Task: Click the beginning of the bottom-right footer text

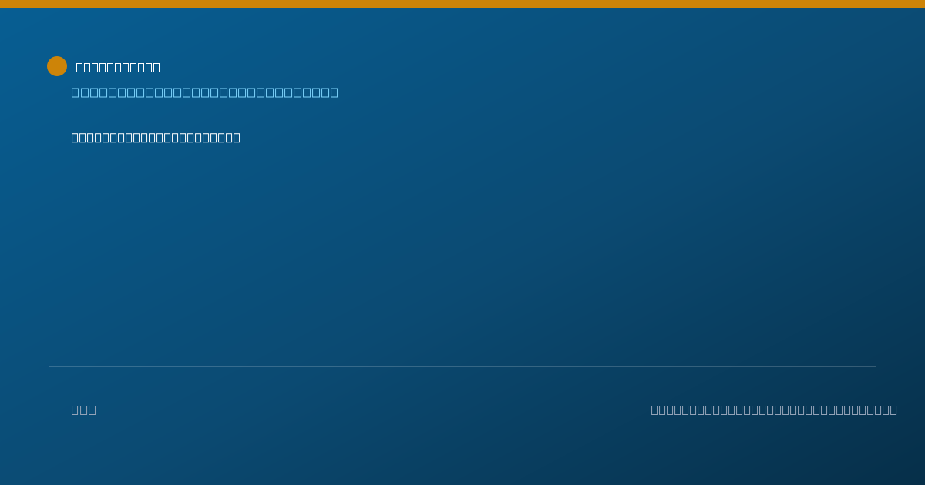Action: pyautogui.click(x=655, y=410)
